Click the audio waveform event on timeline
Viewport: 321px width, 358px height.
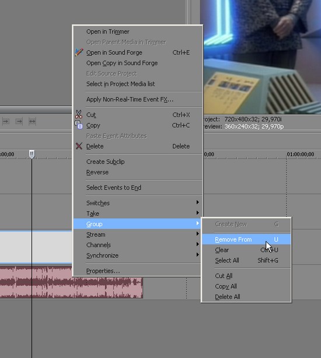(71, 282)
